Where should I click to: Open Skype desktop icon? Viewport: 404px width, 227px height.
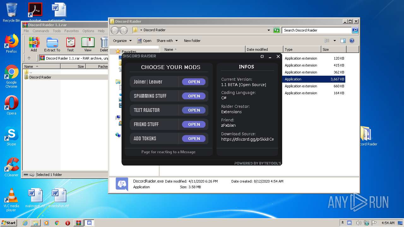click(x=11, y=136)
